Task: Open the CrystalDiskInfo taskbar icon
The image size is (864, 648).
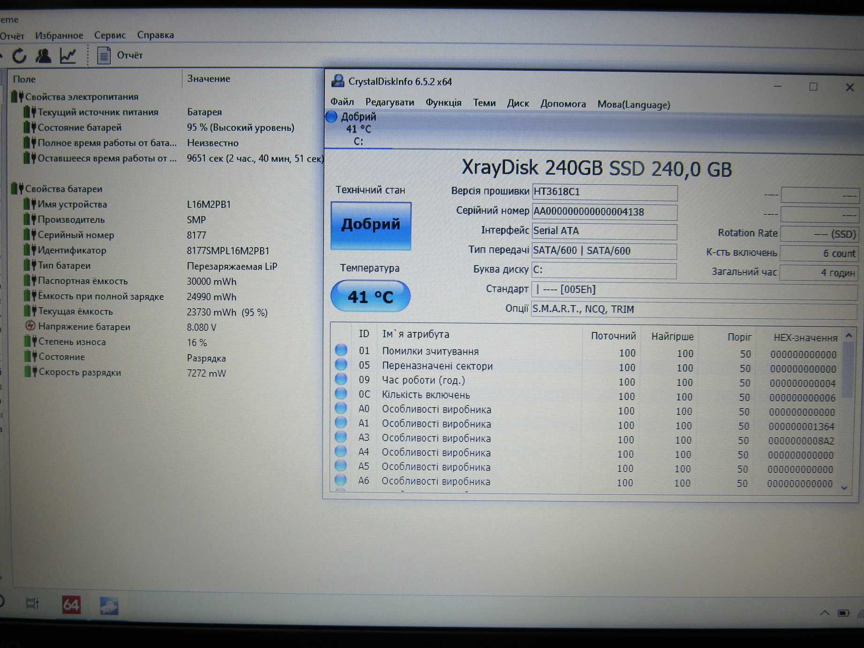Action: coord(109,606)
